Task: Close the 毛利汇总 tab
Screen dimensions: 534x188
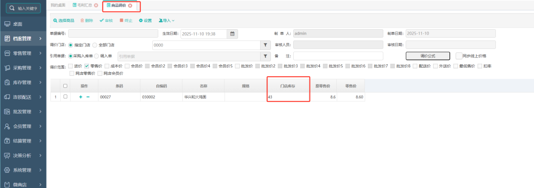Action: pyautogui.click(x=96, y=5)
